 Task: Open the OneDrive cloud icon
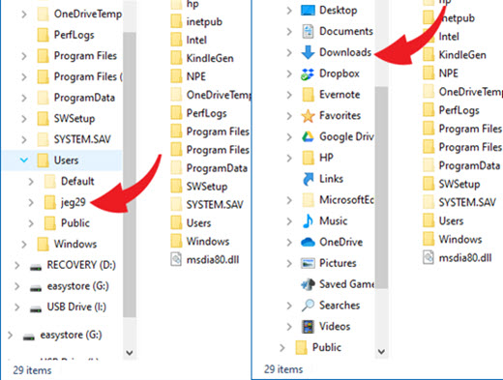coord(308,242)
